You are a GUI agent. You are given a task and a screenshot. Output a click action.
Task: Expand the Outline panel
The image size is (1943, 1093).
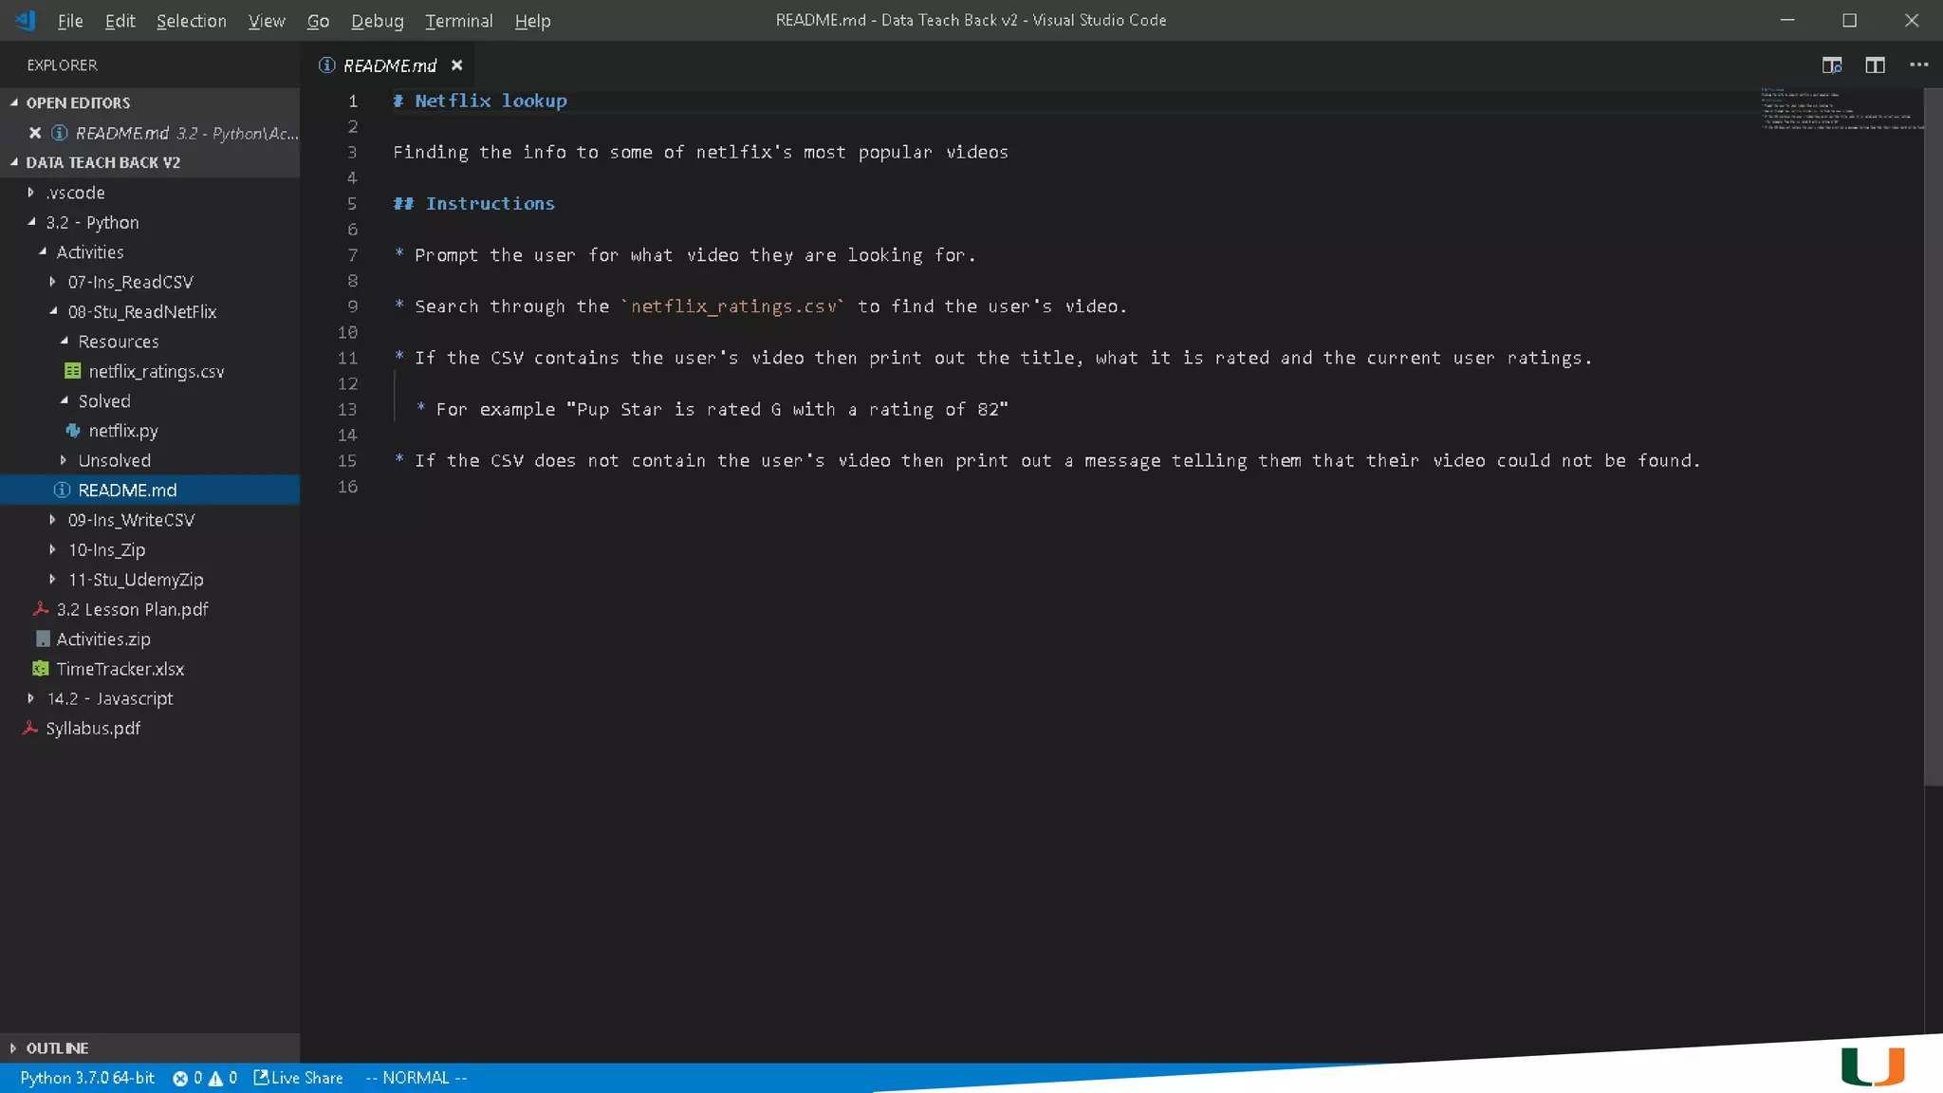pyautogui.click(x=57, y=1047)
